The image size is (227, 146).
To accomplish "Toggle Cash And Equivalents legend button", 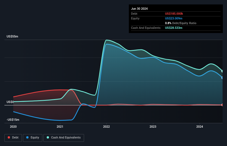I will pyautogui.click(x=64, y=138).
